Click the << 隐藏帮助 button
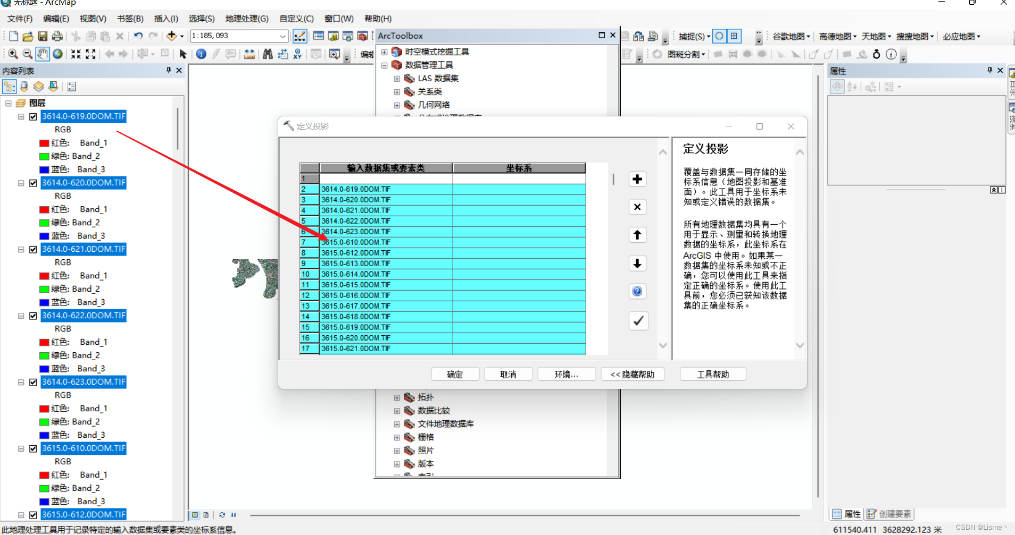 (x=633, y=374)
